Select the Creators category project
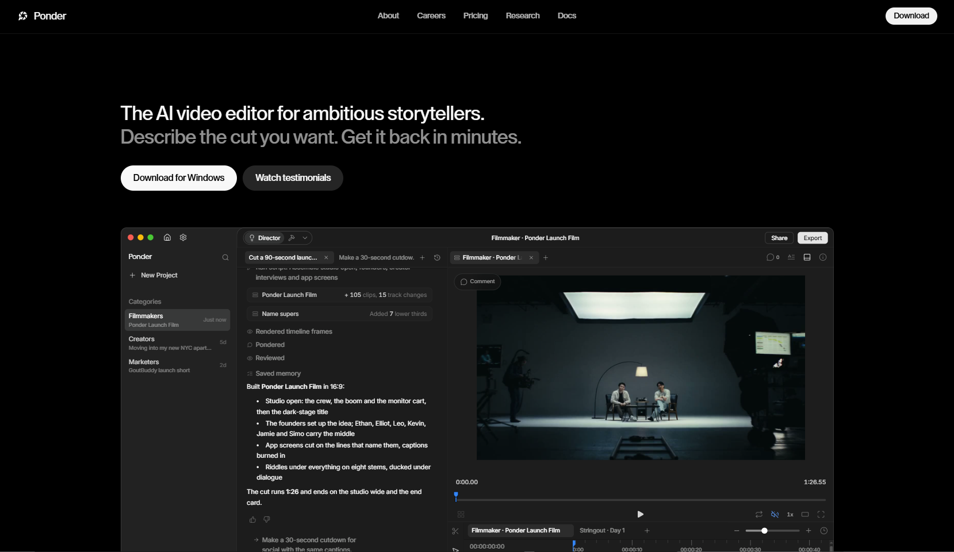 coord(177,343)
